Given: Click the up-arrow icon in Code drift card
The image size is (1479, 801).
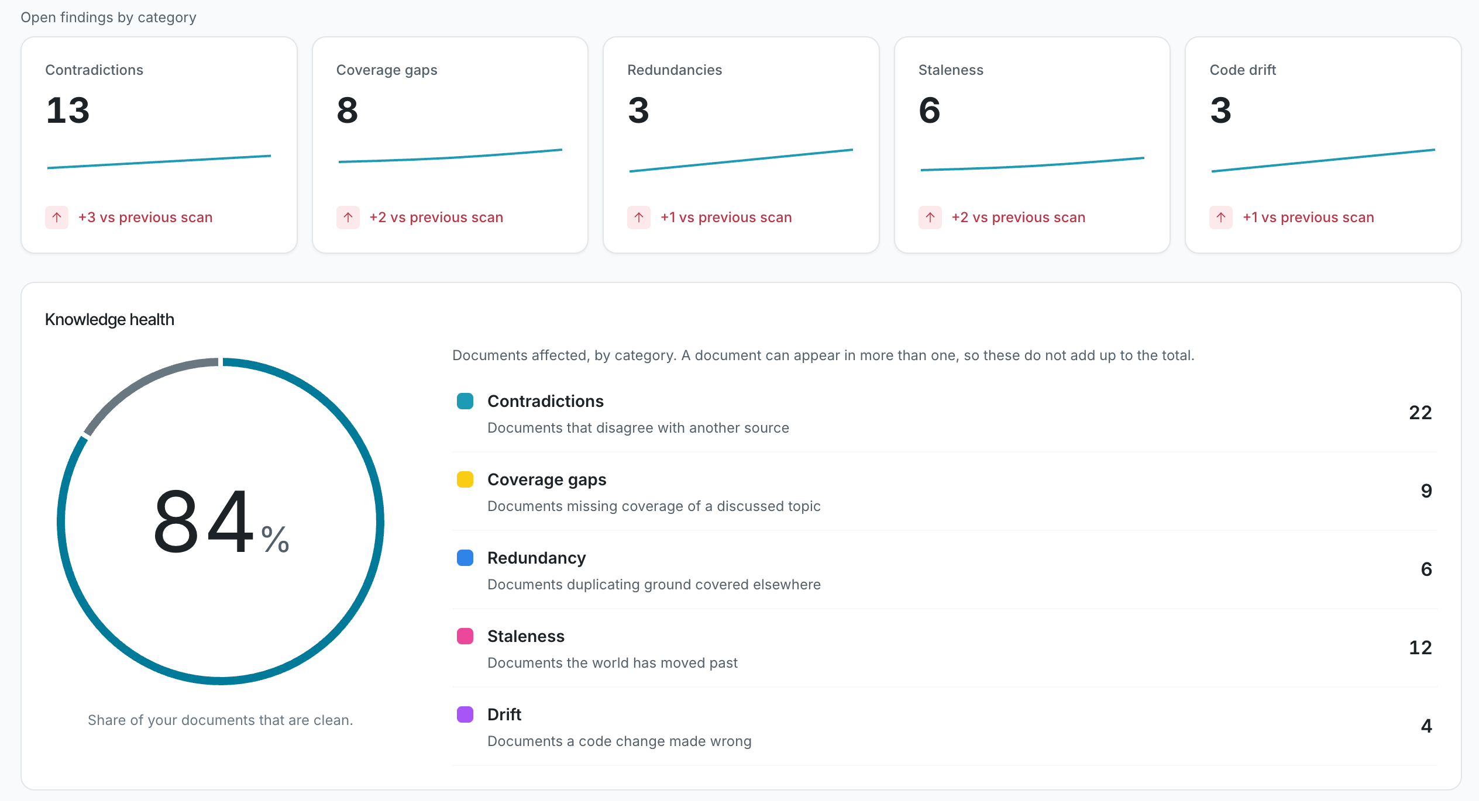Looking at the screenshot, I should 1221,217.
